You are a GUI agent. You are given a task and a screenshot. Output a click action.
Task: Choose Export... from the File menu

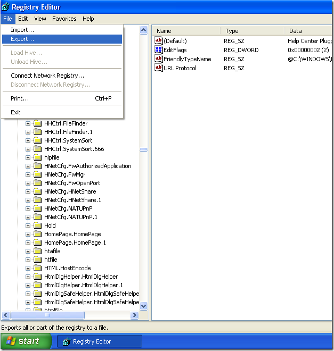62,39
